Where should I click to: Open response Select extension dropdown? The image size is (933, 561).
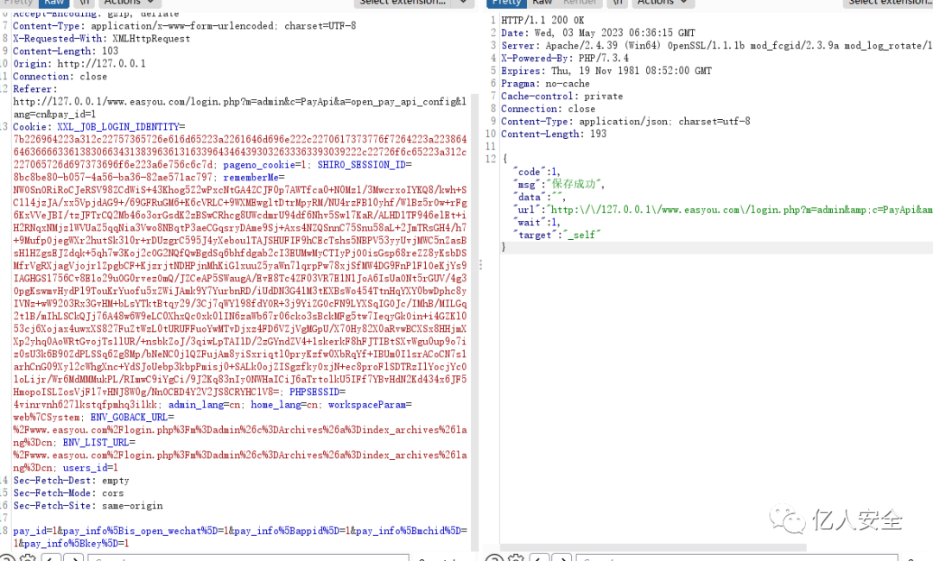click(888, 3)
